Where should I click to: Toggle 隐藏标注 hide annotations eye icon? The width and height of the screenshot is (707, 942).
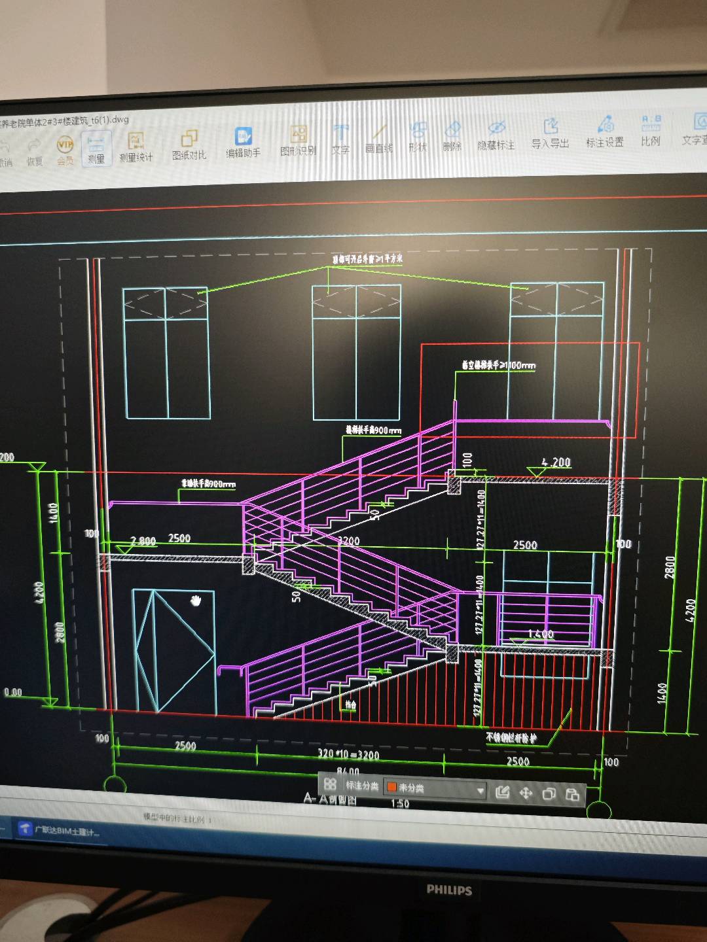pos(496,134)
